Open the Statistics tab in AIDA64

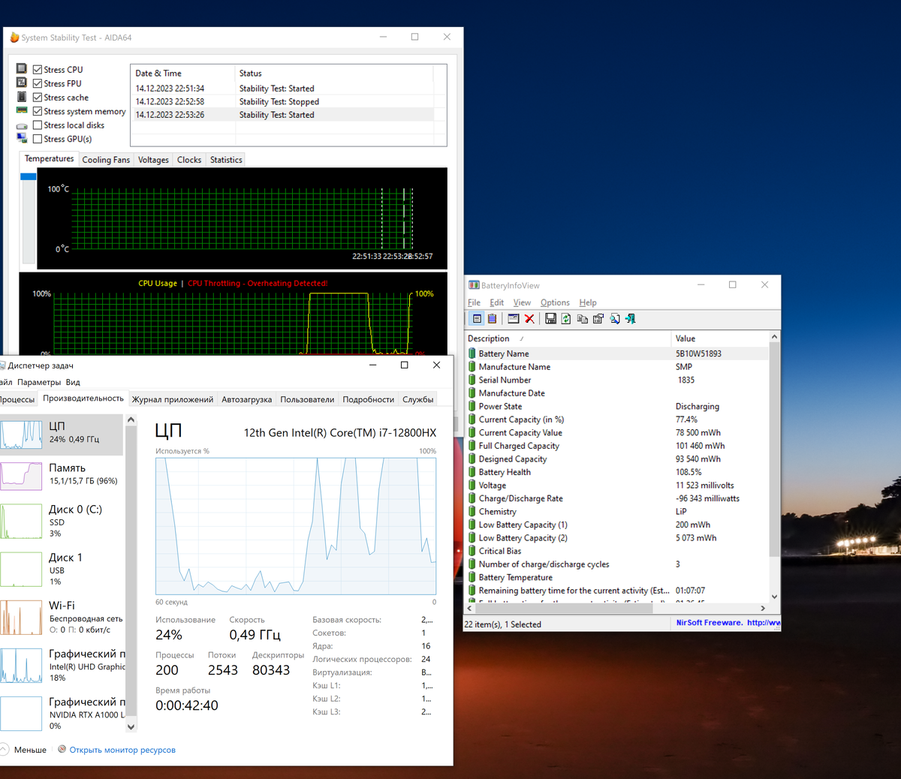[x=226, y=160]
